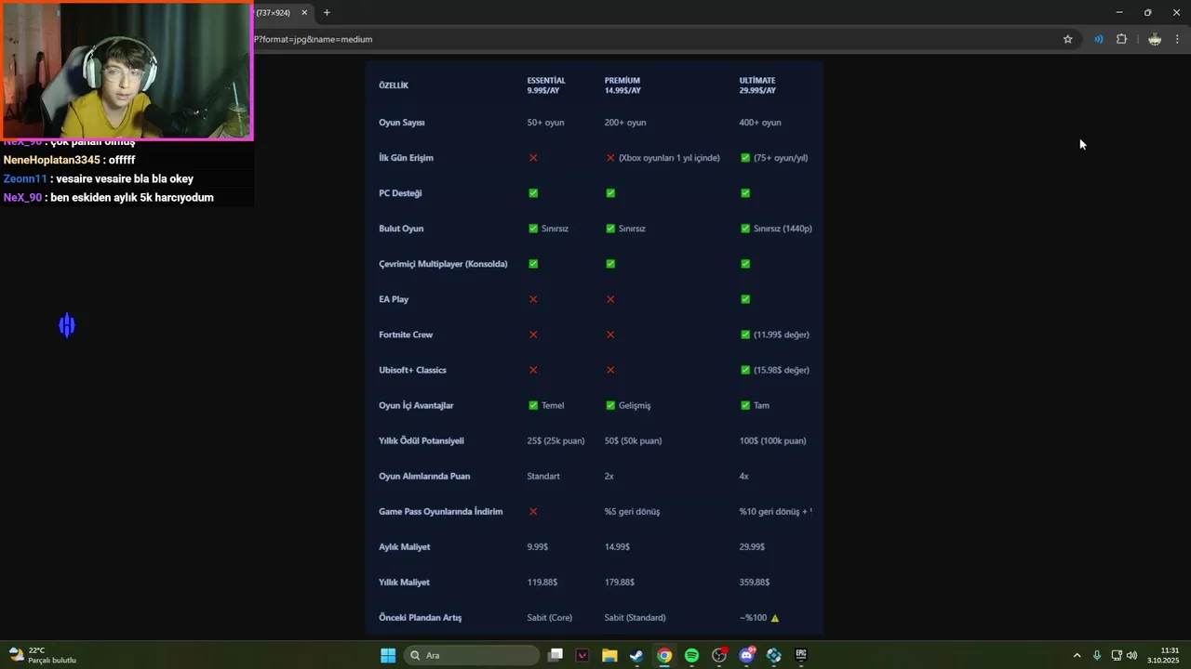The image size is (1191, 669).
Task: Click the PREMIUM 14.99$/AY column header
Action: click(x=622, y=85)
